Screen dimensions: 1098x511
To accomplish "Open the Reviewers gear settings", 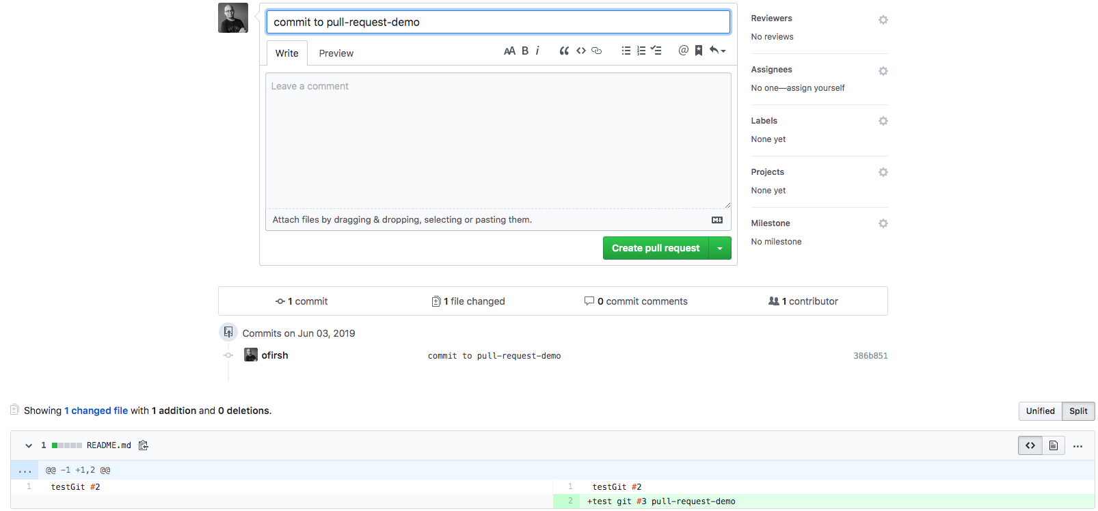I will pos(883,20).
